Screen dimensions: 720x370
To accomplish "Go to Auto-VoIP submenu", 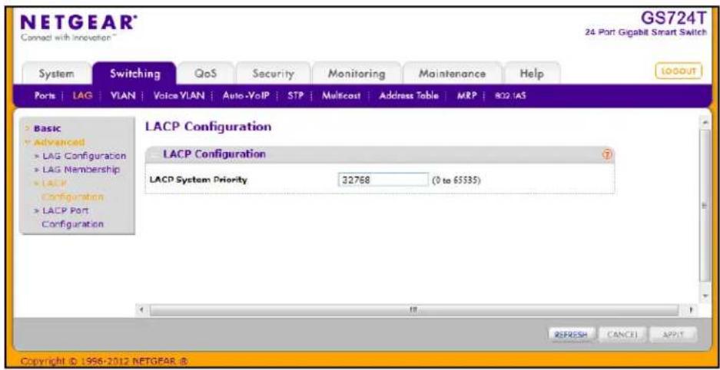I will 246,96.
